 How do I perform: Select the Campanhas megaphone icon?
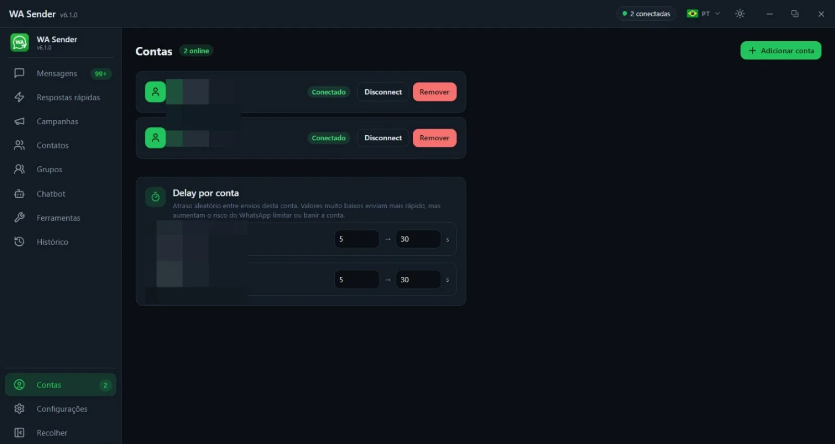pos(19,121)
